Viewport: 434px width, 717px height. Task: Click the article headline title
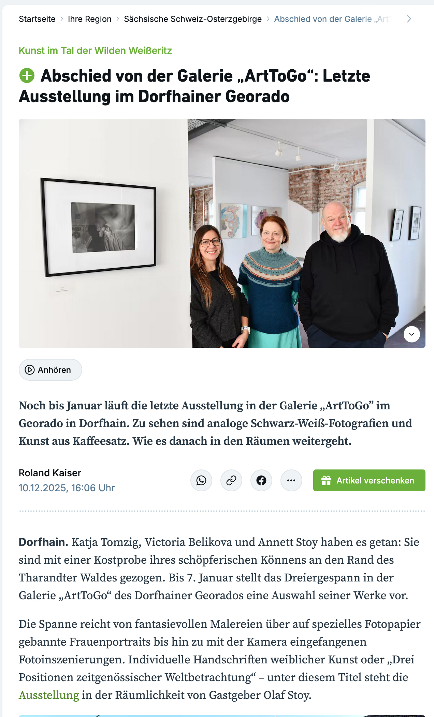pos(194,86)
